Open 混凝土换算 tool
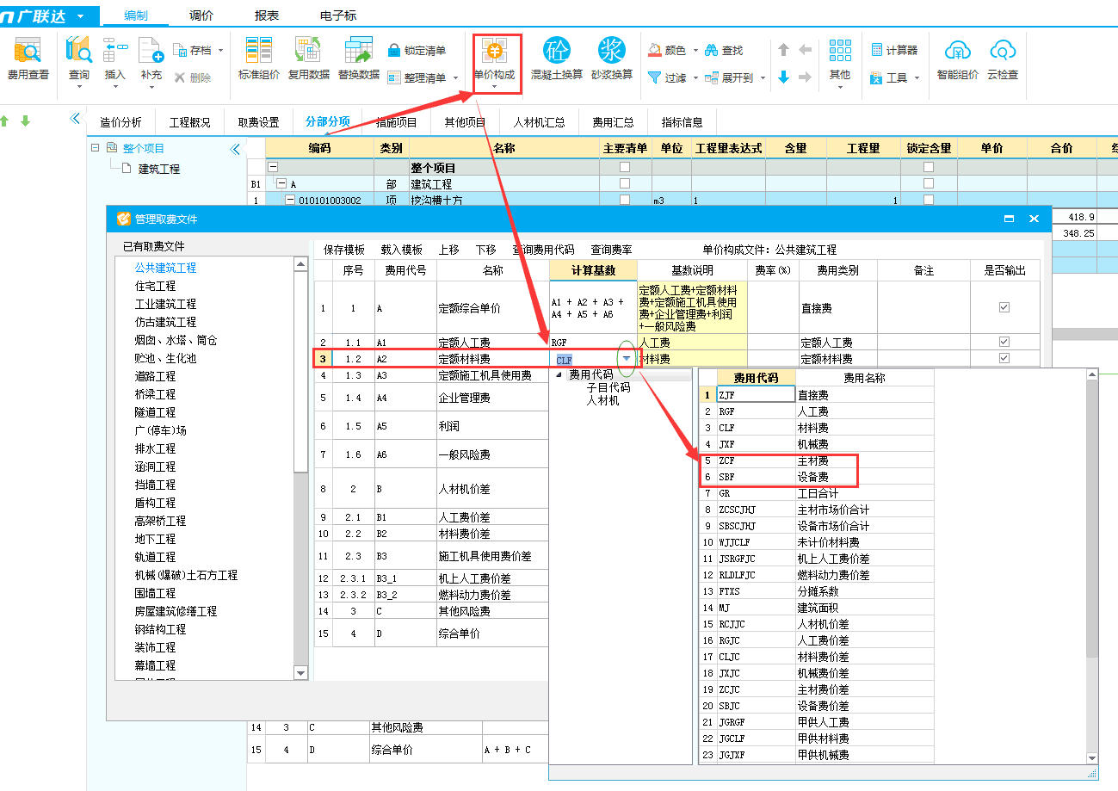This screenshot has height=791, width=1118. pos(556,59)
